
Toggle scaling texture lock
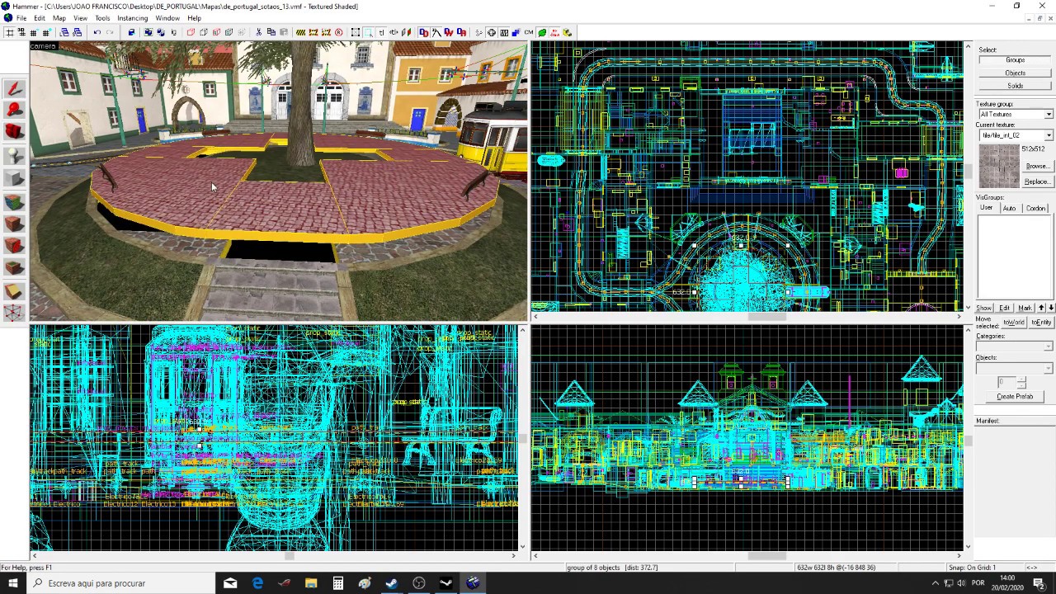point(394,33)
